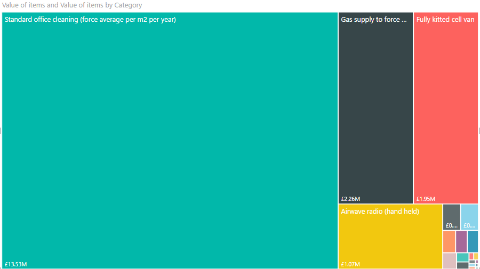This screenshot has width=480, height=269.
Task: Select the small dark grey tile beside Airwave
Action: pos(452,217)
